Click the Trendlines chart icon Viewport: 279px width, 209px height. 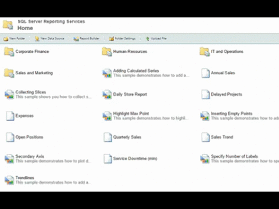(9, 181)
